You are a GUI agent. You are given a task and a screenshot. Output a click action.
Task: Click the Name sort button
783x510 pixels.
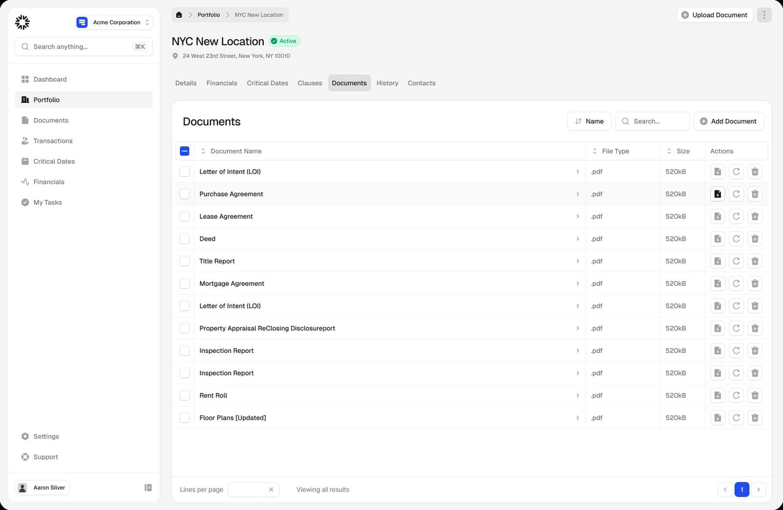coord(589,121)
